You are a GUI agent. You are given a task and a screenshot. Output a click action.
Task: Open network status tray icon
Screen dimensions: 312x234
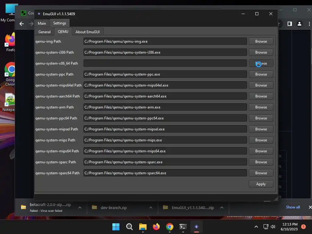[266, 227]
